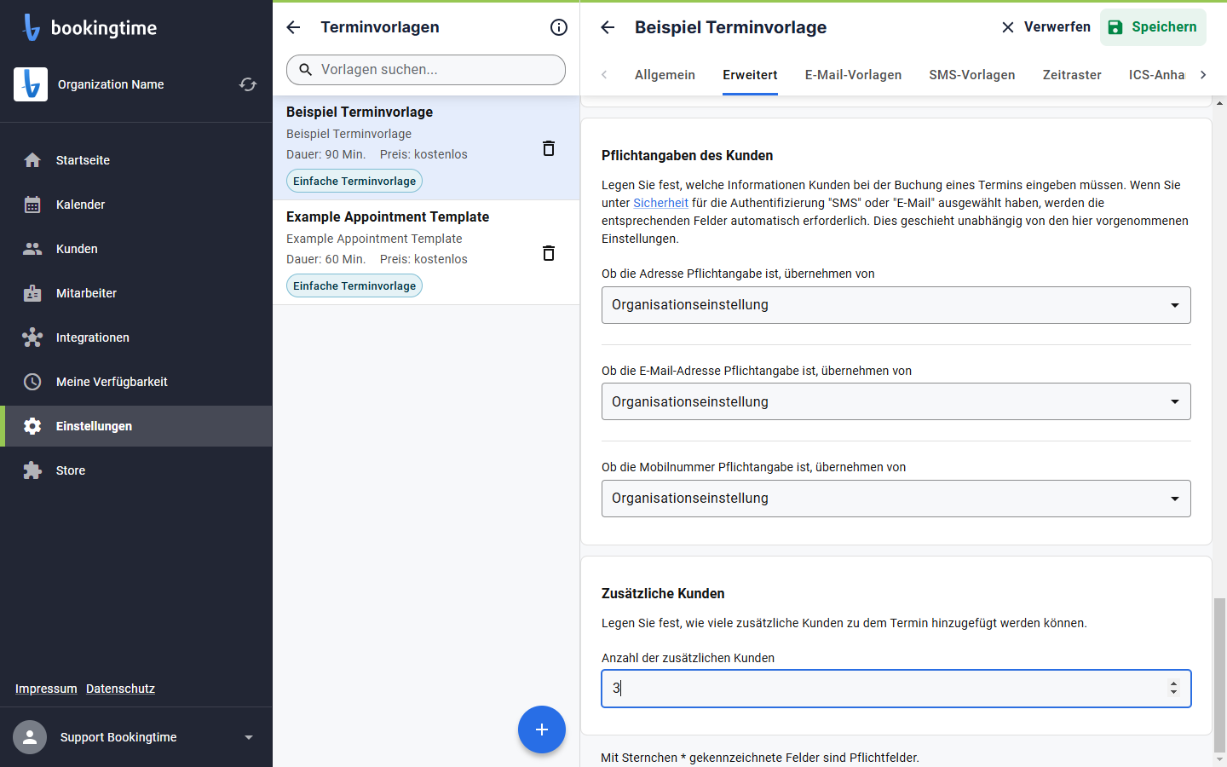Click the Vorlagen suchen search field
This screenshot has width=1227, height=767.
coord(426,70)
